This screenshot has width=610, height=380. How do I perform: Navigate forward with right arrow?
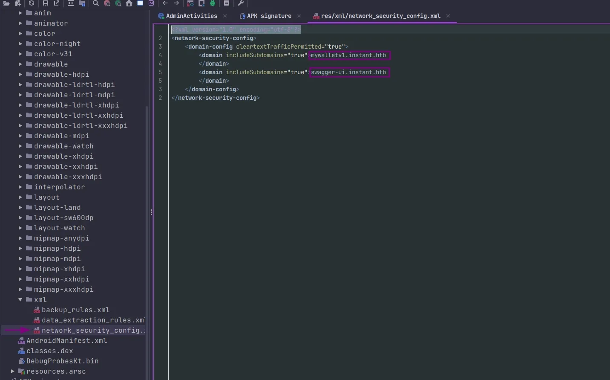point(176,3)
